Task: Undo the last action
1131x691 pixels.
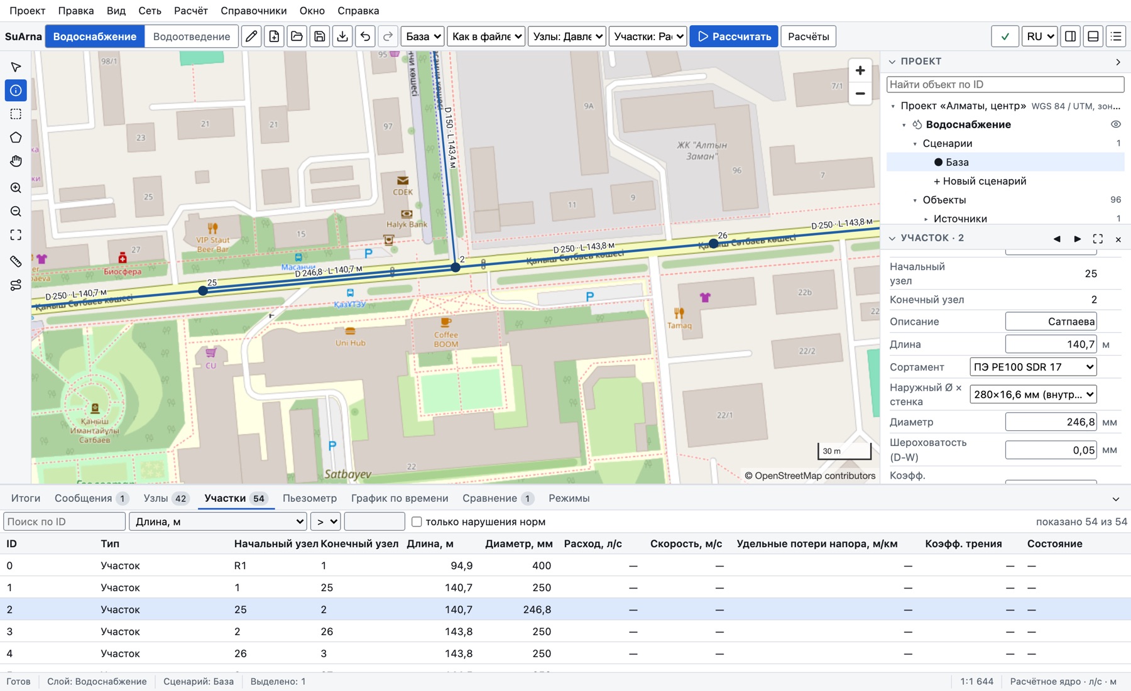Action: (365, 36)
